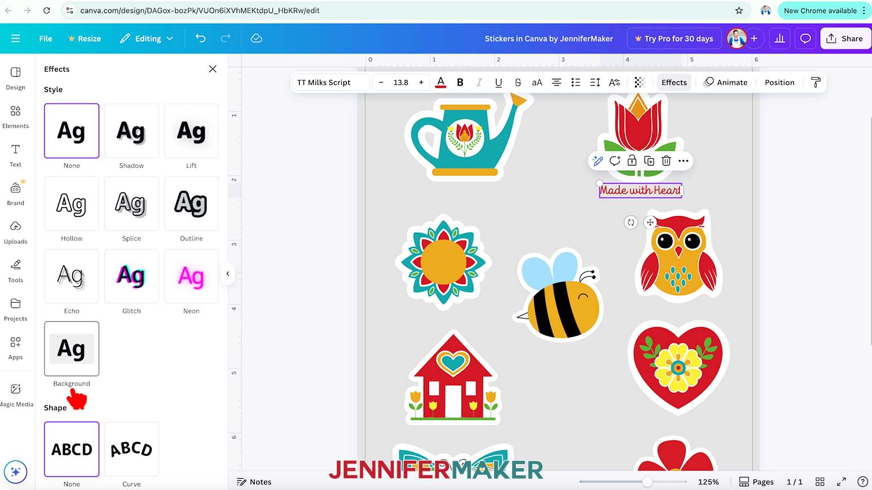This screenshot has height=490, width=872.
Task: Click the Magic Write pencil icon
Action: coord(597,161)
